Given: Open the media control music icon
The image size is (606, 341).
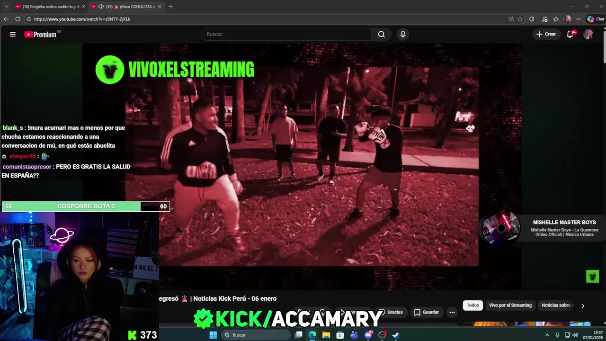Looking at the screenshot, I should pos(544,19).
